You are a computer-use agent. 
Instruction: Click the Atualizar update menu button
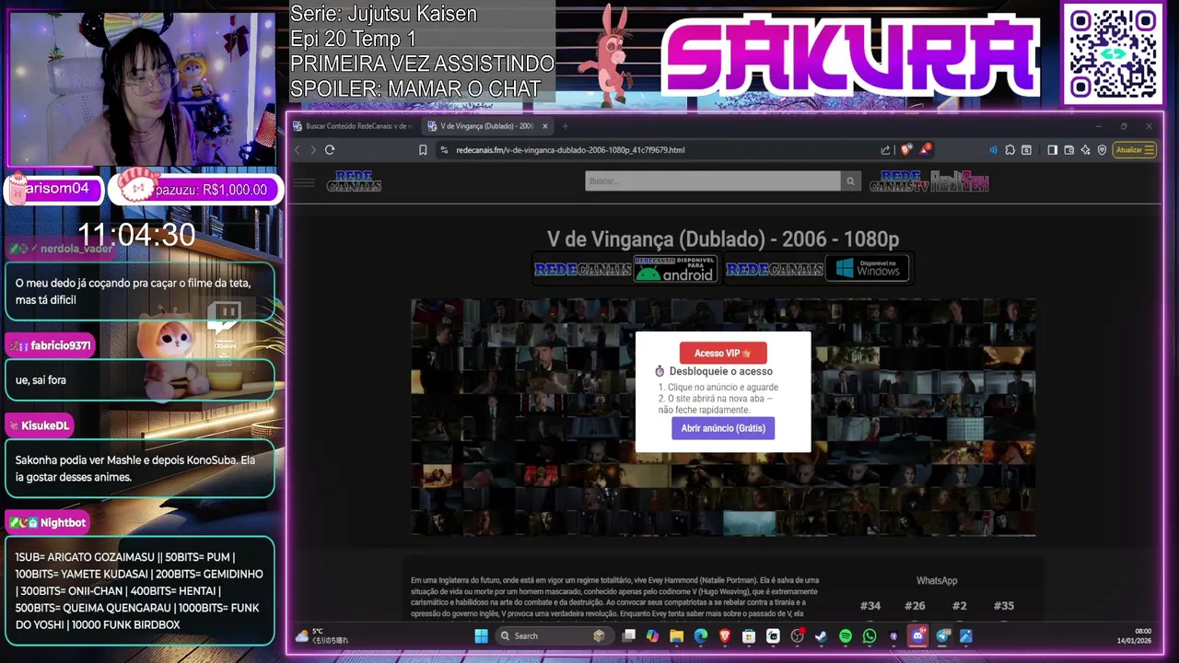pyautogui.click(x=1134, y=150)
